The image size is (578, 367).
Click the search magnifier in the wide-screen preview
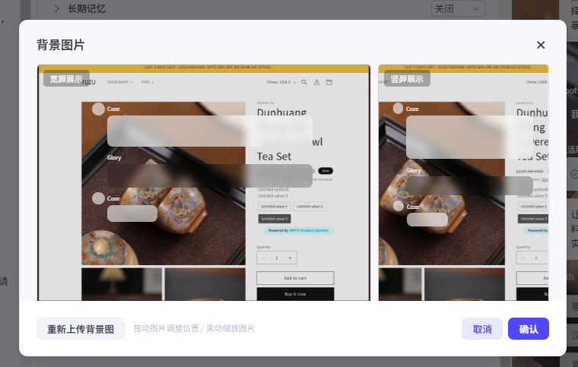click(304, 82)
